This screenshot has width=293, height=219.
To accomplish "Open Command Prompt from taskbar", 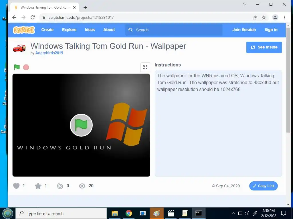I will point(199,213).
